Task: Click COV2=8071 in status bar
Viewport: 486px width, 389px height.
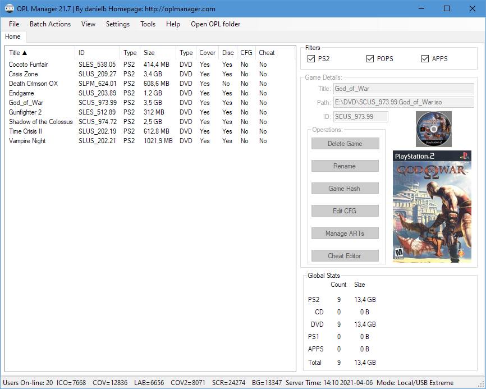Action: (188, 383)
